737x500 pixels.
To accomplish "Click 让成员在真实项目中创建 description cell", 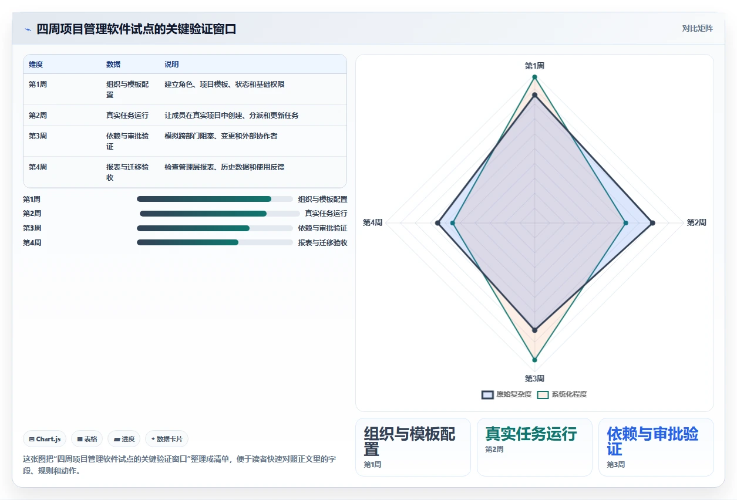I will [x=231, y=116].
